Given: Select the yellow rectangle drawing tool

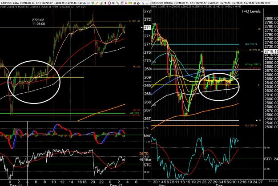Looking at the screenshot, I should tap(130, 3).
